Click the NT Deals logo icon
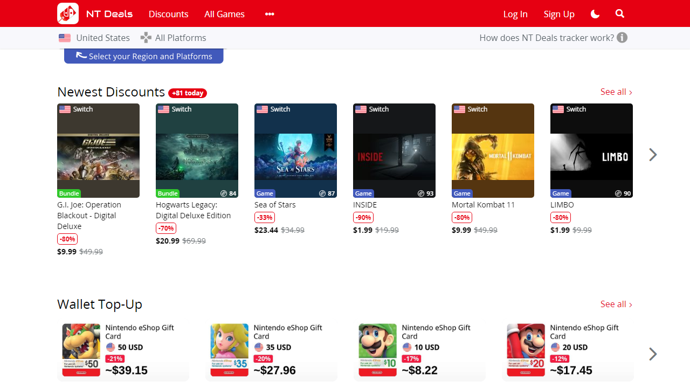Viewport: 690px width, 388px height. coord(67,13)
